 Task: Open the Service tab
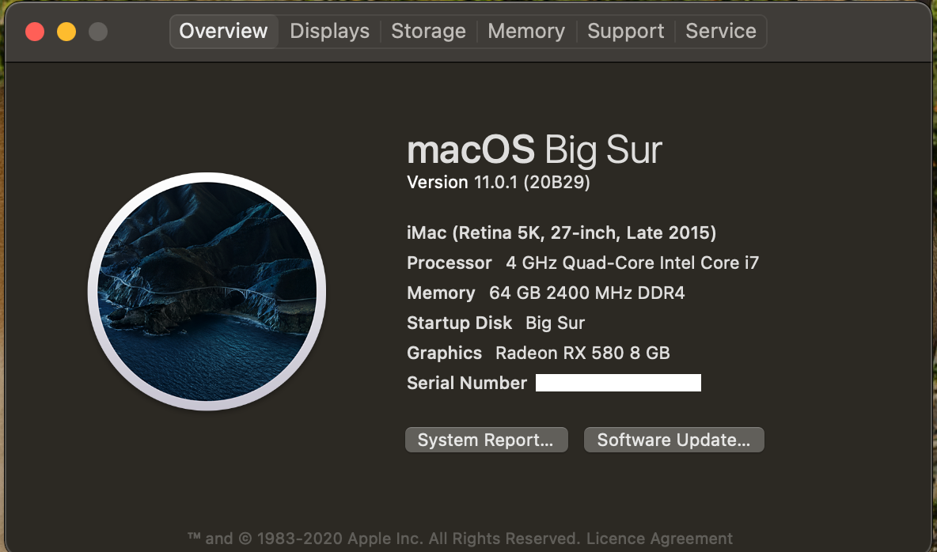click(720, 32)
